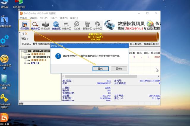Click the New Partition (新建分区) icon
The width and height of the screenshot is (190, 126).
tap(66, 25)
